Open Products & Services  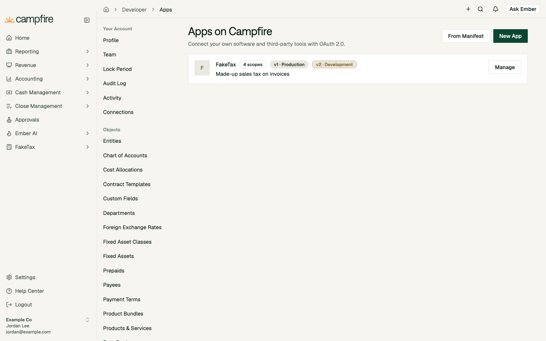click(x=127, y=328)
